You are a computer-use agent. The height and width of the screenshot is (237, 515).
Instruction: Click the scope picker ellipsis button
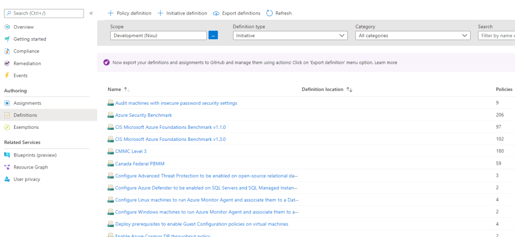[213, 35]
